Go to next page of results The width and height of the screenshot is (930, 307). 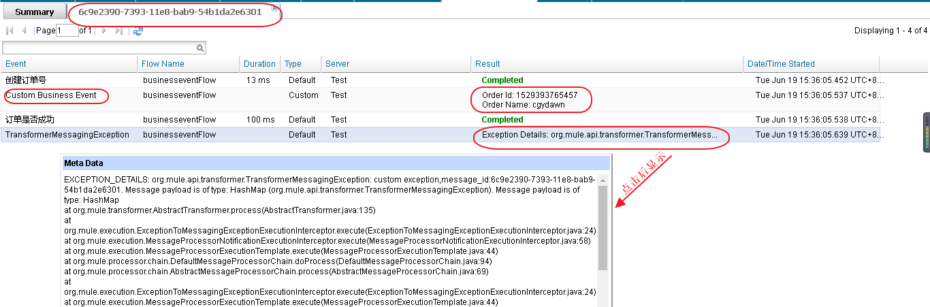pyautogui.click(x=103, y=31)
